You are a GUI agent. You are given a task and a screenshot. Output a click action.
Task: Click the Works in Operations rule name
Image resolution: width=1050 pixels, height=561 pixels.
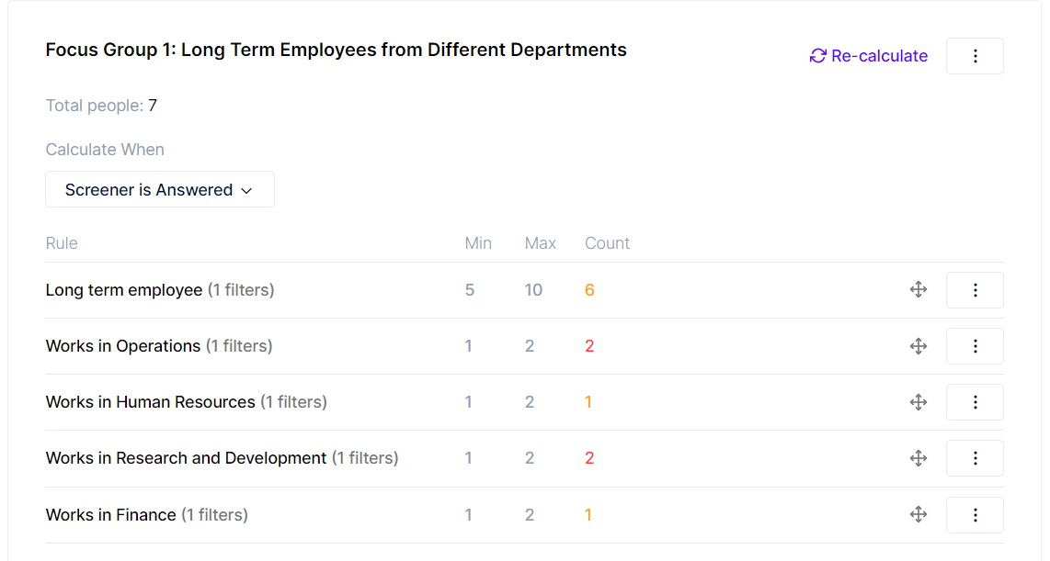point(123,346)
